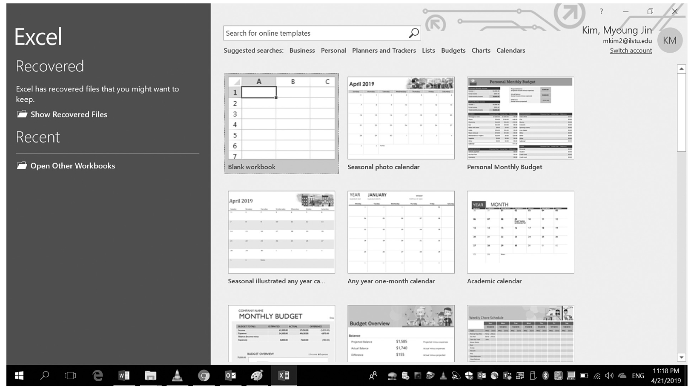
Task: Click the Excel taskbar icon
Action: pos(284,376)
